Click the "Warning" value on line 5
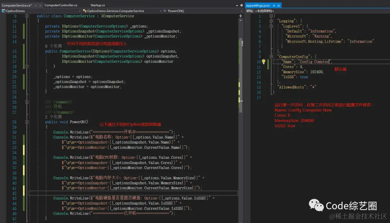 [x=321, y=36]
